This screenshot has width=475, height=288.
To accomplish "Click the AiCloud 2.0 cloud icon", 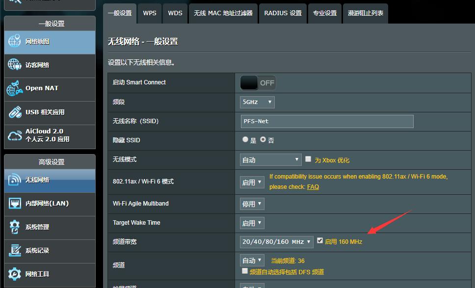I will click(x=15, y=135).
